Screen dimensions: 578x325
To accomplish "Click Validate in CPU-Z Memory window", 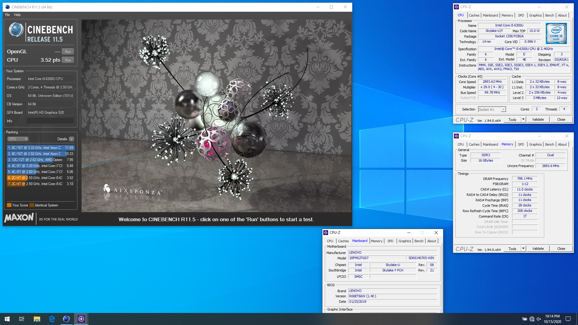I will click(x=538, y=249).
